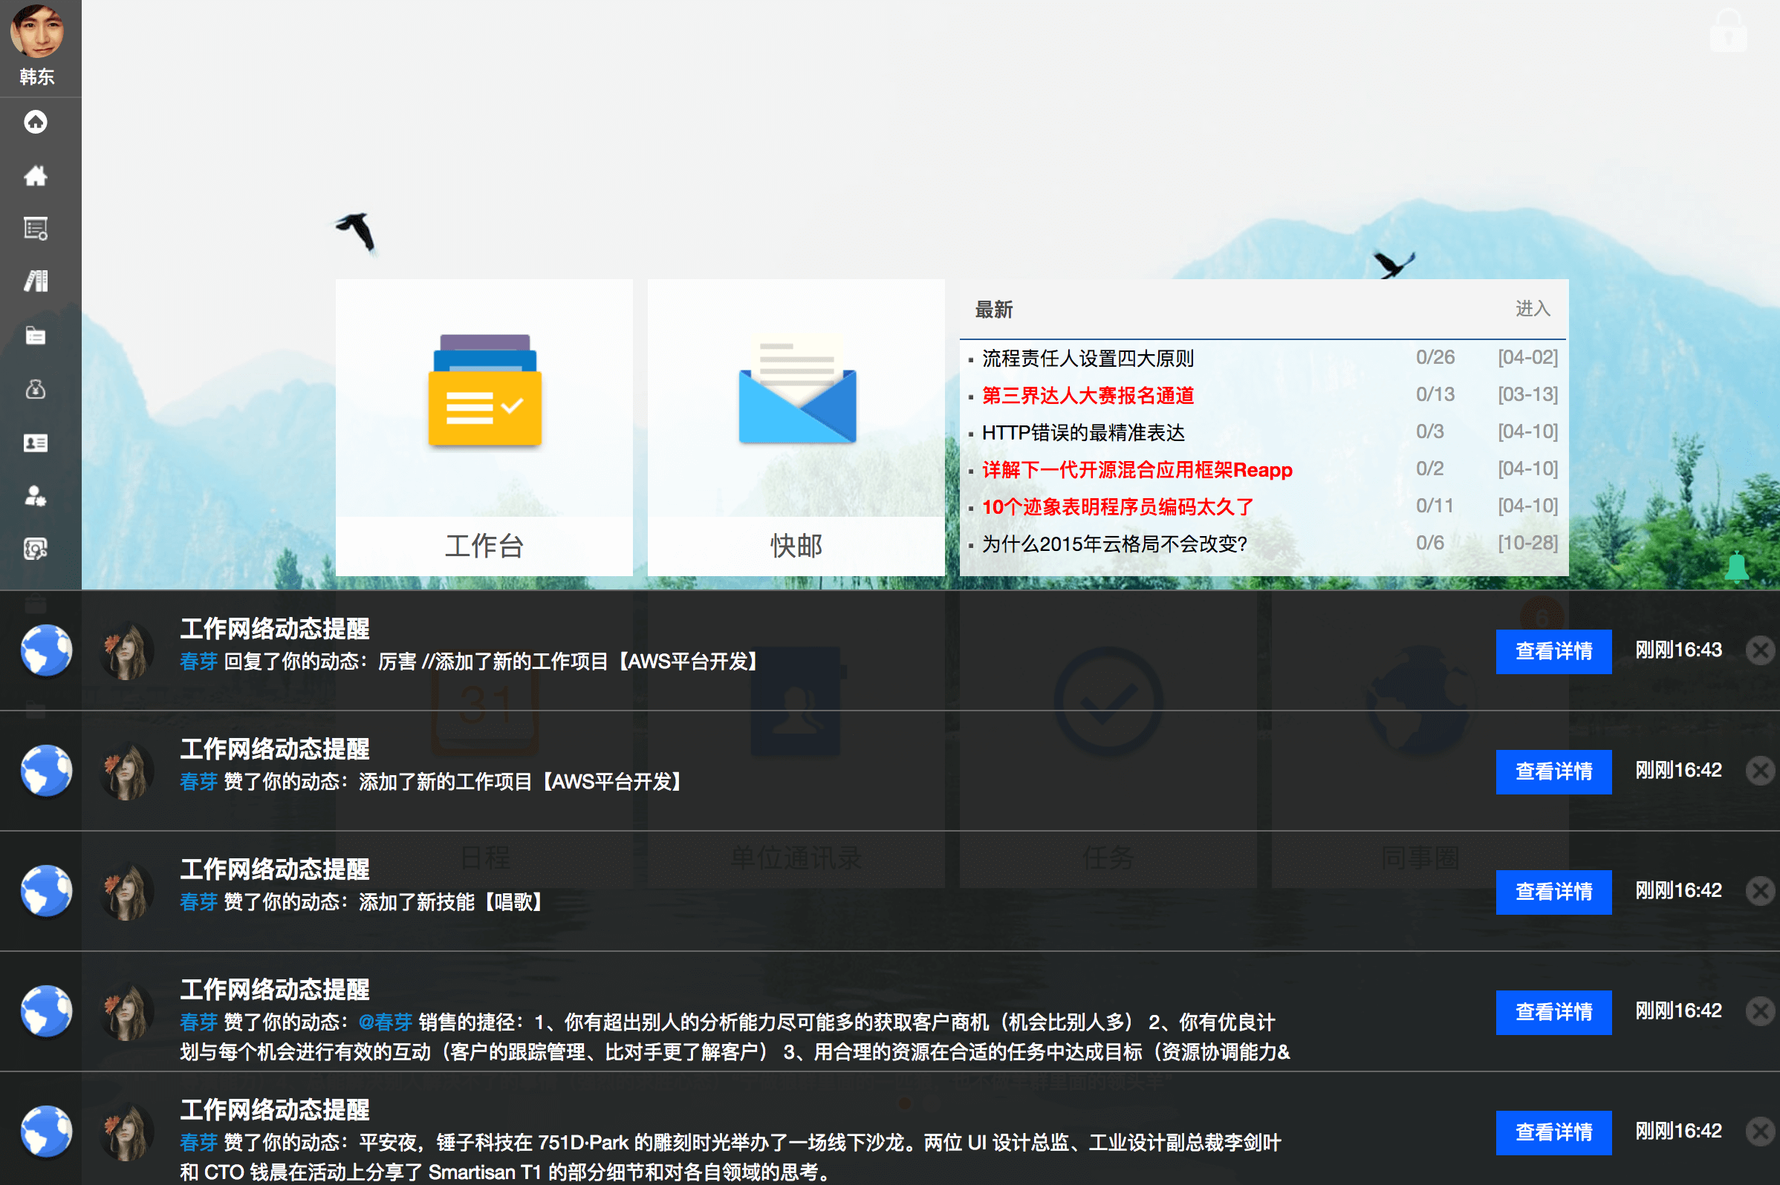
Task: Dismiss the 销售的捷径 notification
Action: tap(1761, 1011)
